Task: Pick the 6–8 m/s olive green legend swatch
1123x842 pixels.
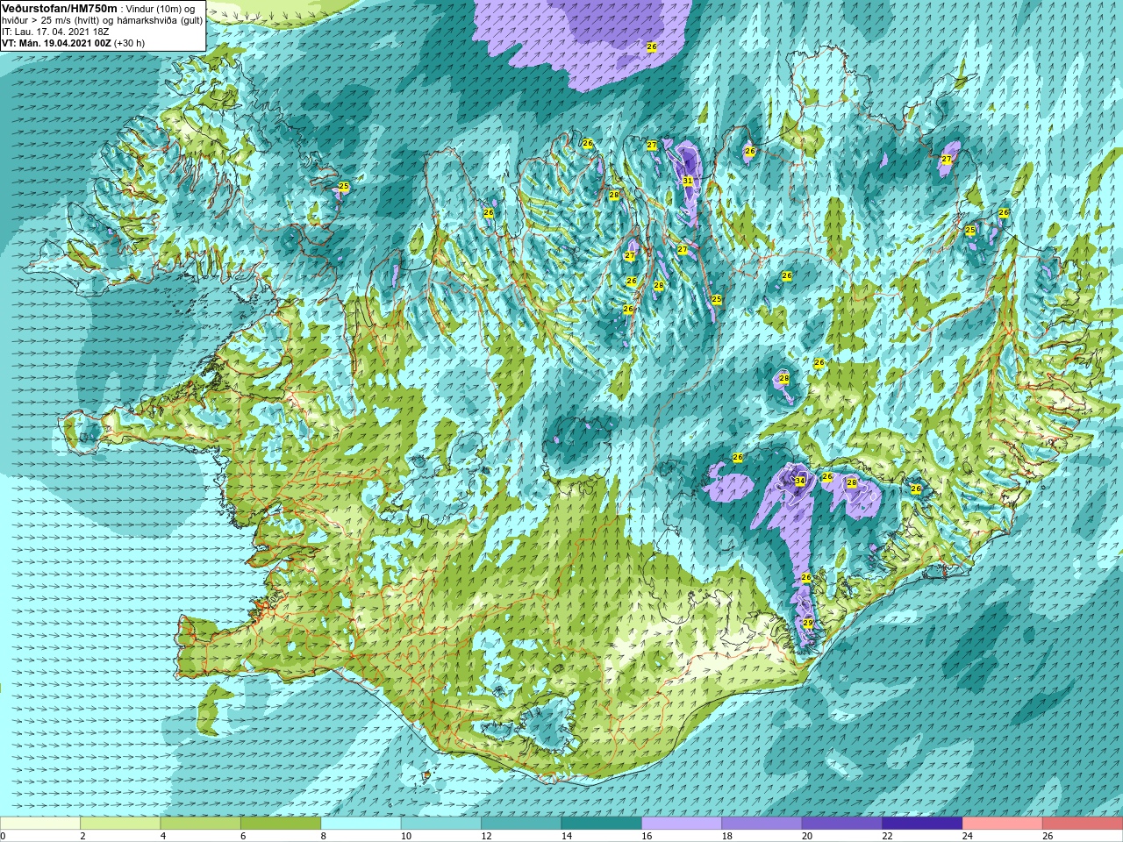Action: pyautogui.click(x=281, y=824)
